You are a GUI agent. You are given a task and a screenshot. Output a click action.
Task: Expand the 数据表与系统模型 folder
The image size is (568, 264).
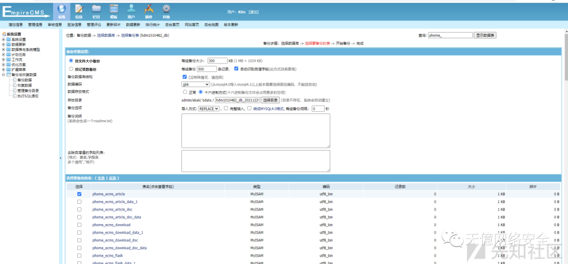4,49
